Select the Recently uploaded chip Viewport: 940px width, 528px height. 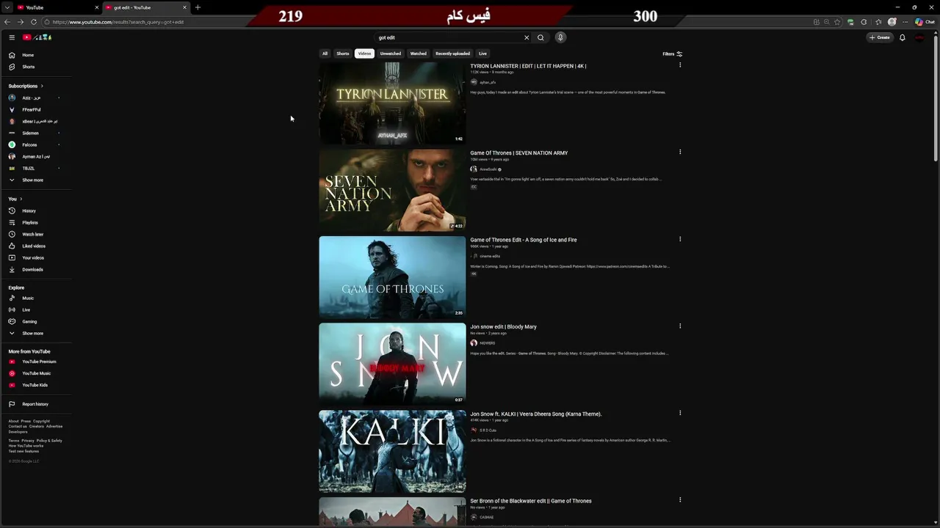[452, 54]
